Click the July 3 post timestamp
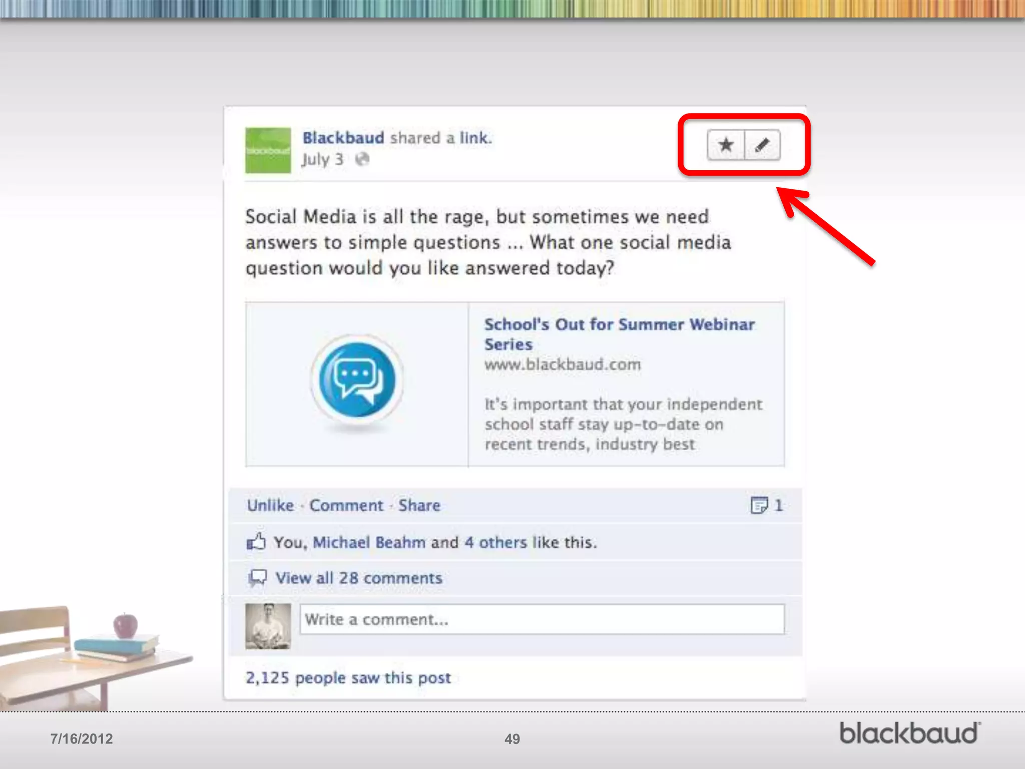The height and width of the screenshot is (769, 1025). coord(322,160)
